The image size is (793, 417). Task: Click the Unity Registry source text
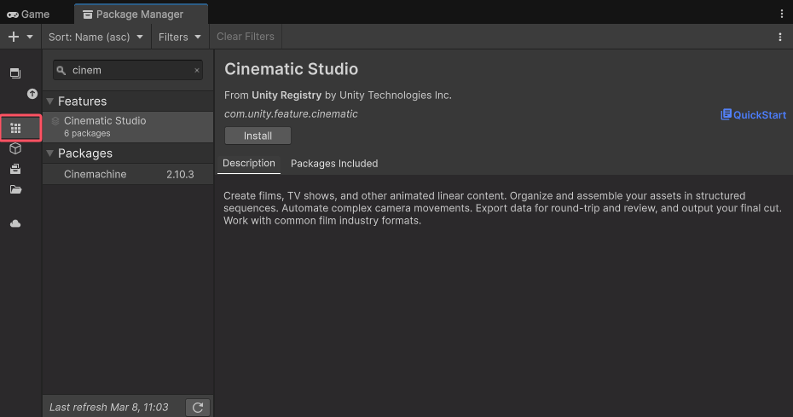tap(287, 96)
